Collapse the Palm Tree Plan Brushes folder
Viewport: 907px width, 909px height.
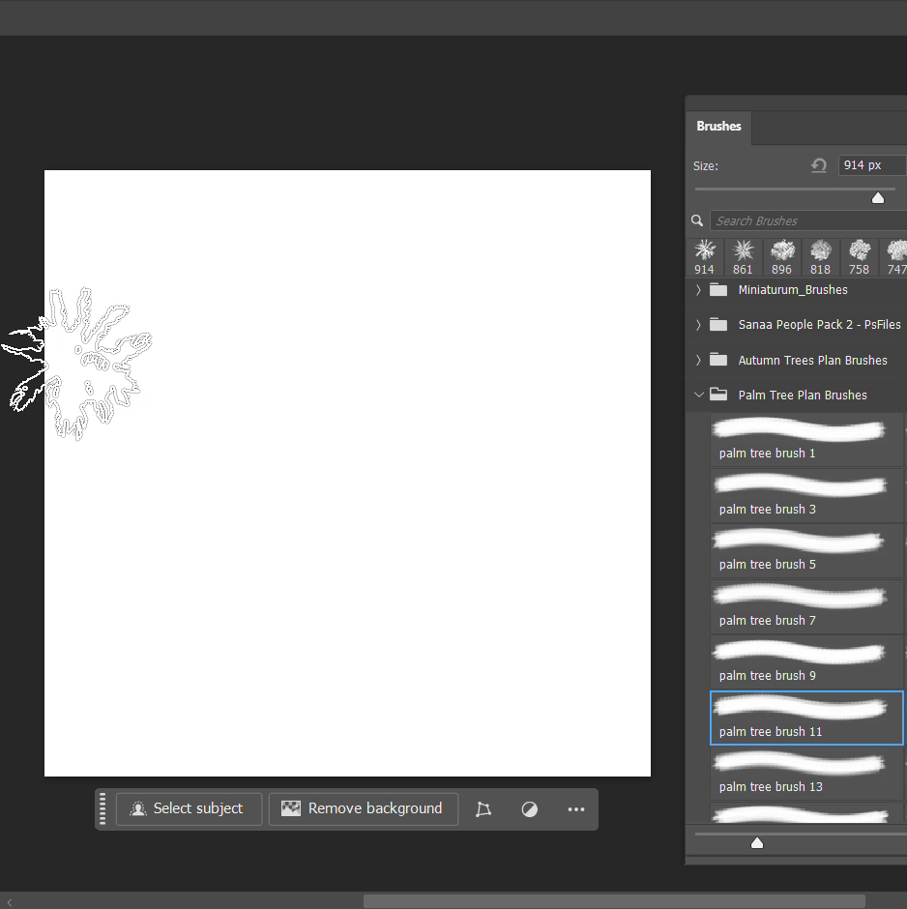(x=699, y=395)
